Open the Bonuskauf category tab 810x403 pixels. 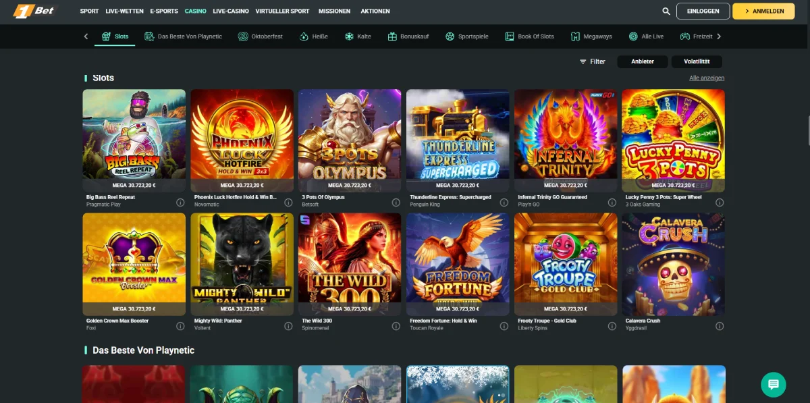coord(409,36)
